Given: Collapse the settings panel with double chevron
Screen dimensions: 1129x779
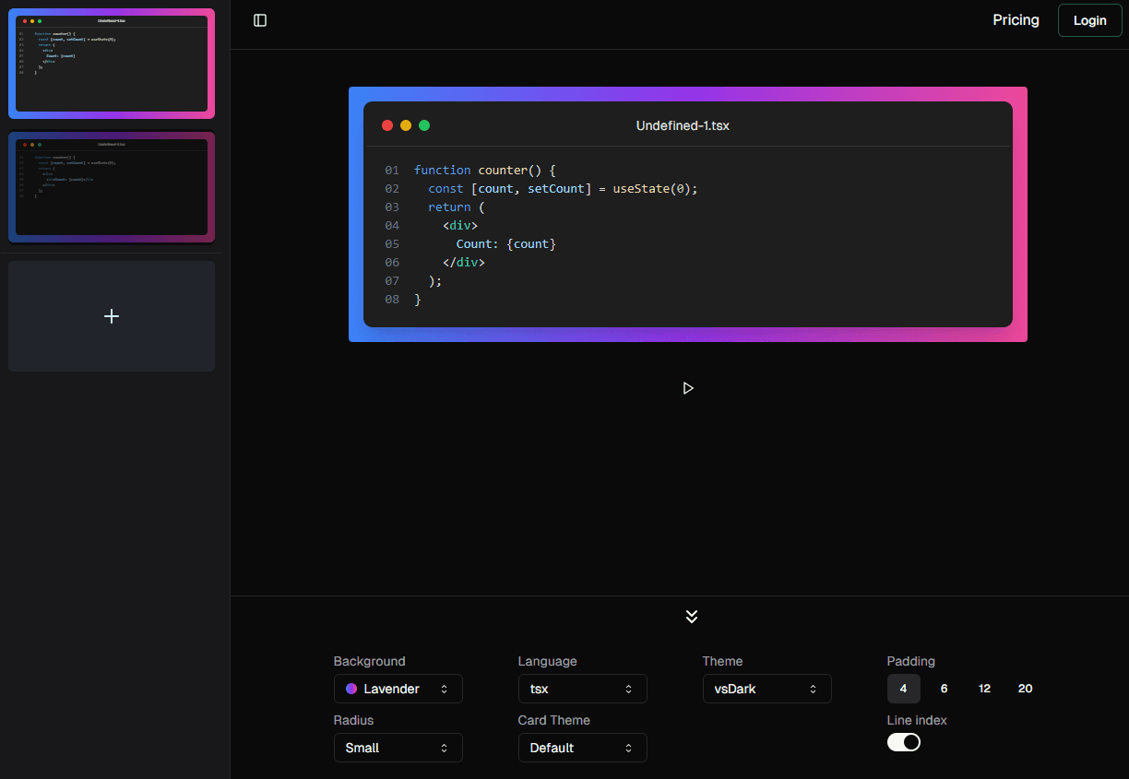Looking at the screenshot, I should click(x=692, y=617).
